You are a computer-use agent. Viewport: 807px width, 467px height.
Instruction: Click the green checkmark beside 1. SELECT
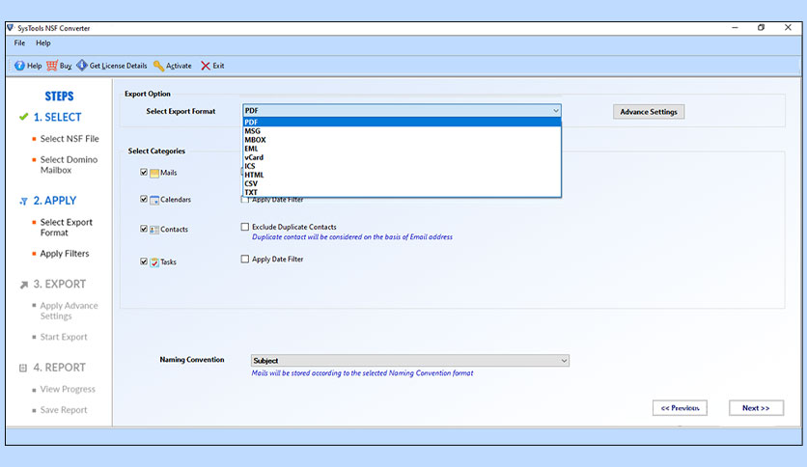[24, 117]
